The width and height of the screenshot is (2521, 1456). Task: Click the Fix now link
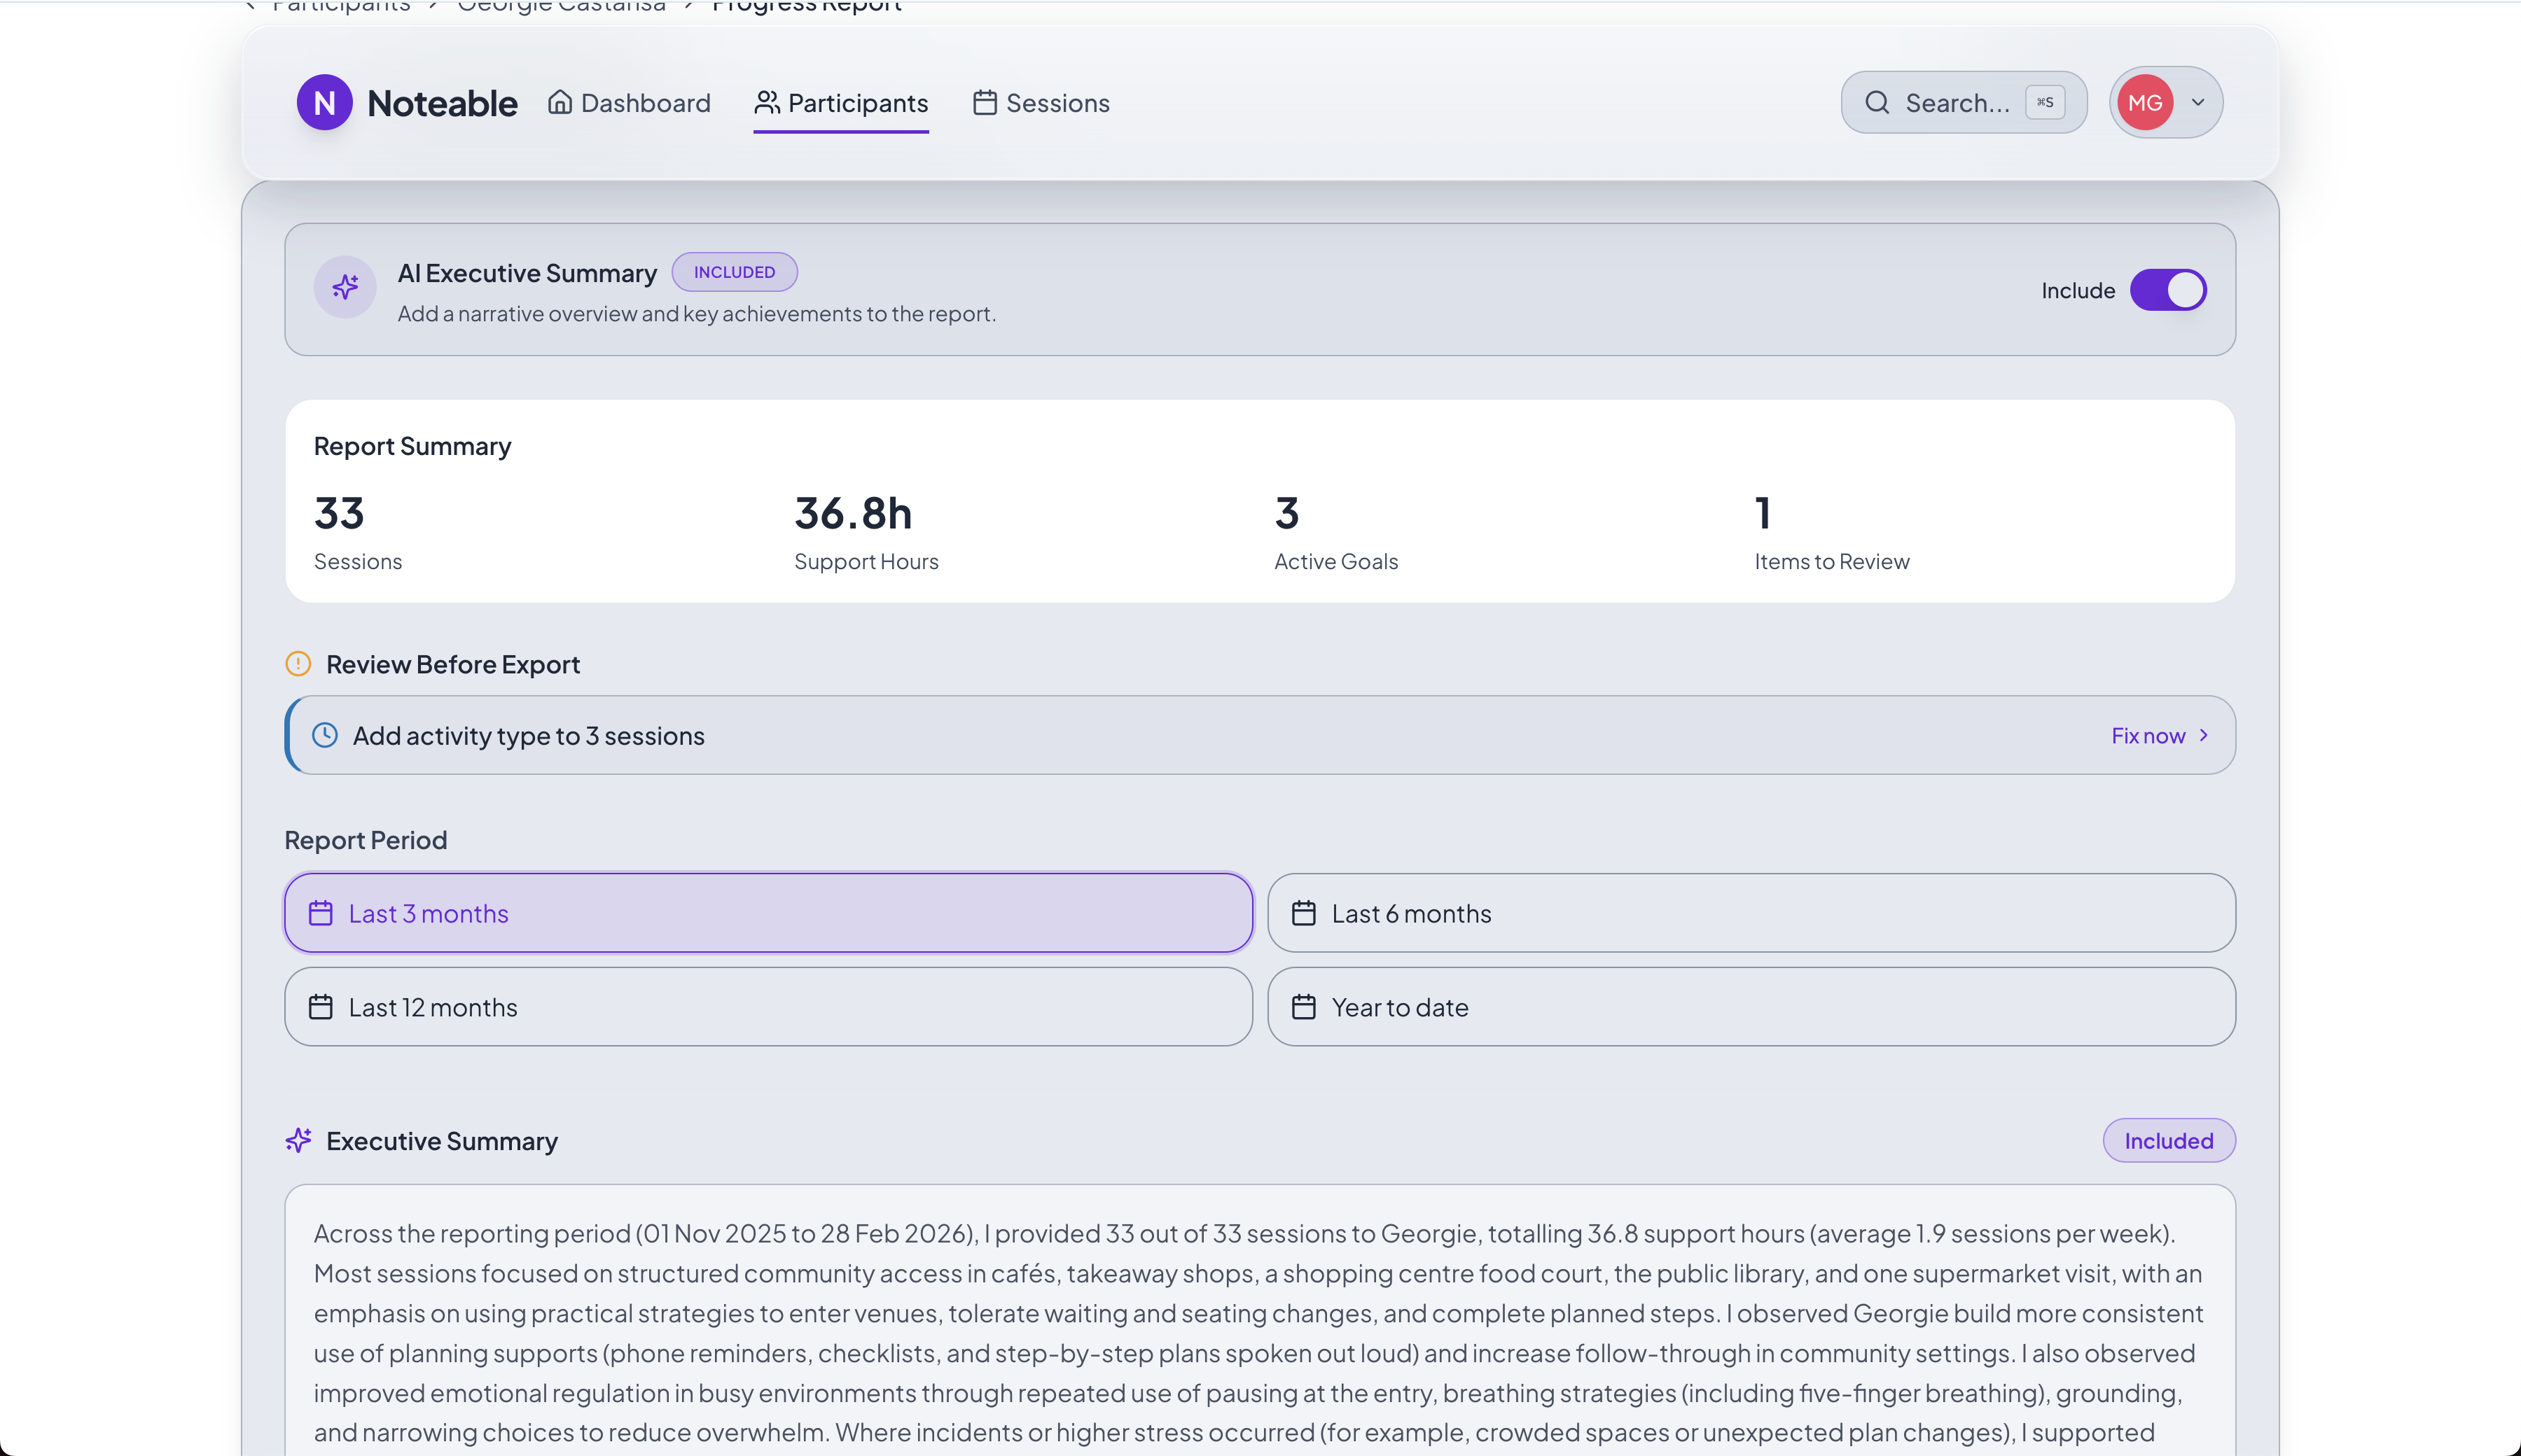point(2148,735)
